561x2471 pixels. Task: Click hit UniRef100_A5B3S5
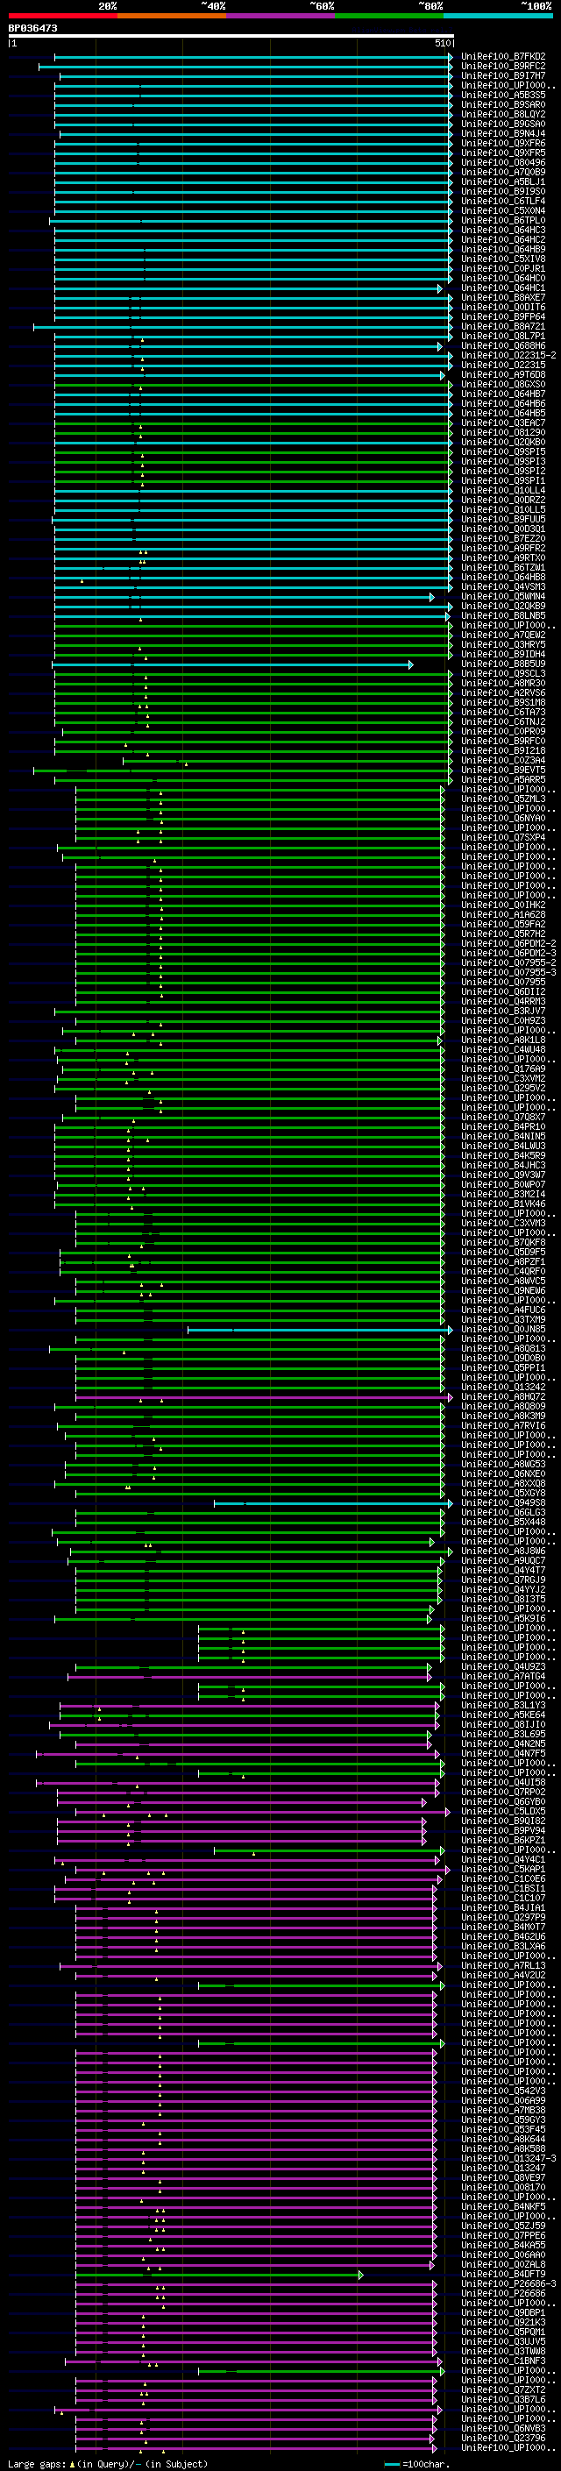pos(503,96)
